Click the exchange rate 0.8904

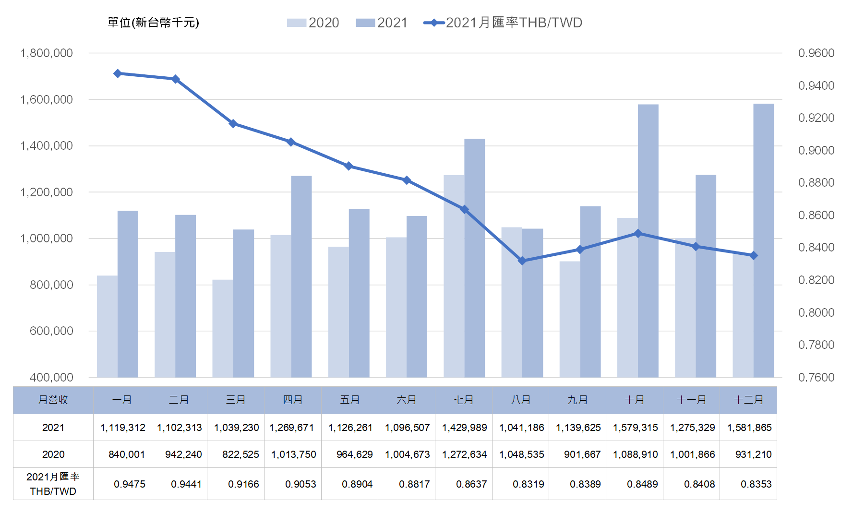(357, 484)
